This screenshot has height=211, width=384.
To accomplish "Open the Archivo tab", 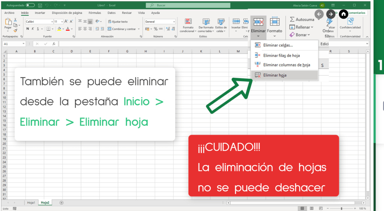I will 9,13.
